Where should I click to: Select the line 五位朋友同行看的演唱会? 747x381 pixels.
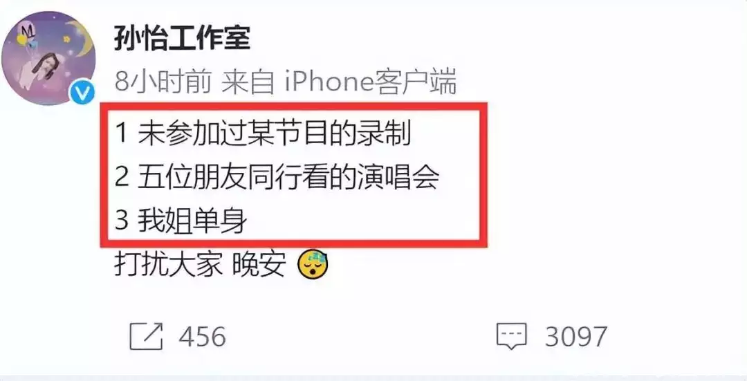click(277, 177)
